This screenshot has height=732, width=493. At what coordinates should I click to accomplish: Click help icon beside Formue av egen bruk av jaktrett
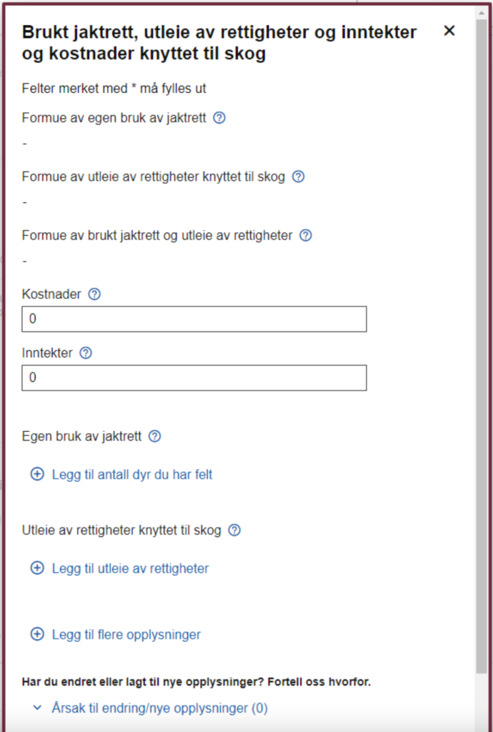coord(219,118)
